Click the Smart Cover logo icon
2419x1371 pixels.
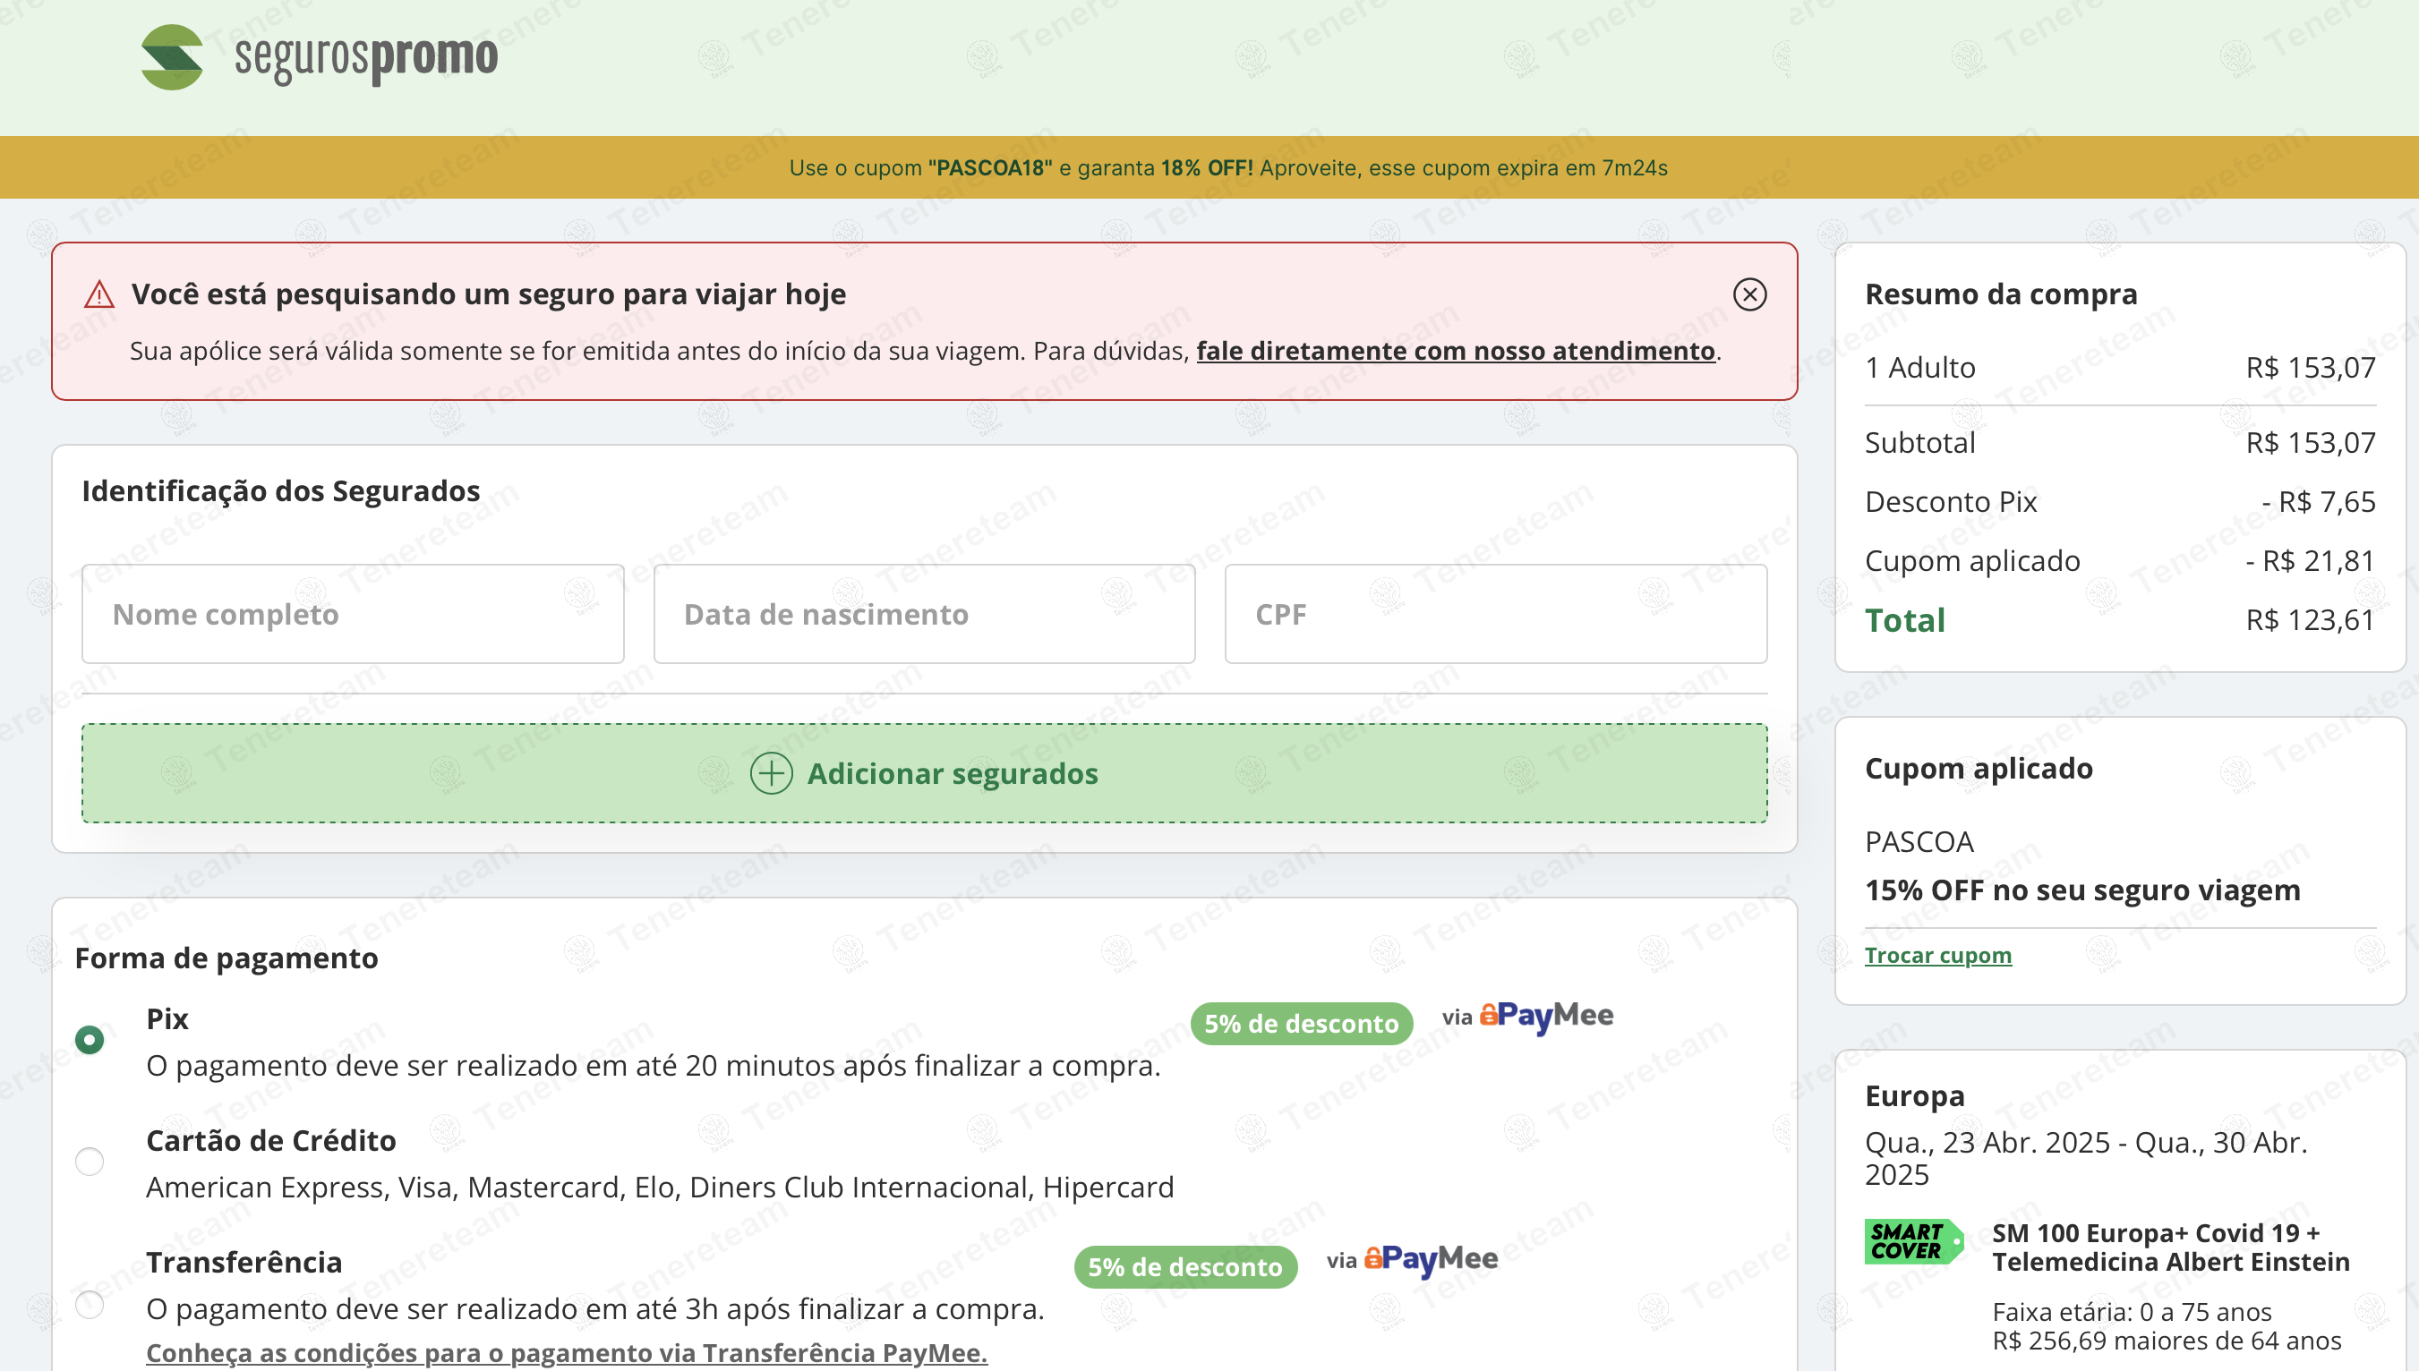1914,1241
